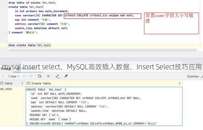Sort by Create Table column arrows
Image resolution: width=203 pixels, height=130 pixels.
180,83
